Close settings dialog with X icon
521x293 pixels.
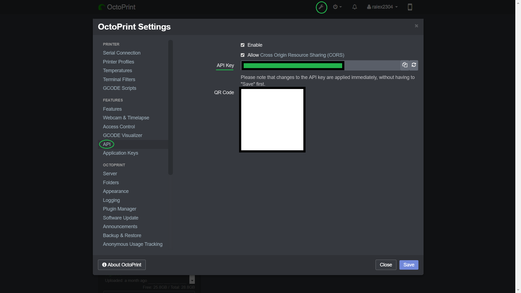tap(416, 26)
